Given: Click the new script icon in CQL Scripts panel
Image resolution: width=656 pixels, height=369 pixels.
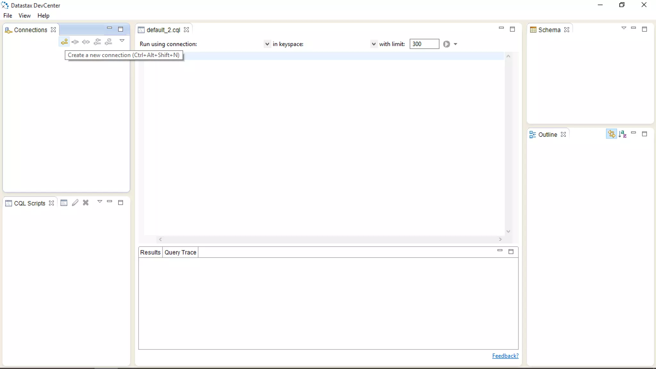Looking at the screenshot, I should click(x=64, y=203).
